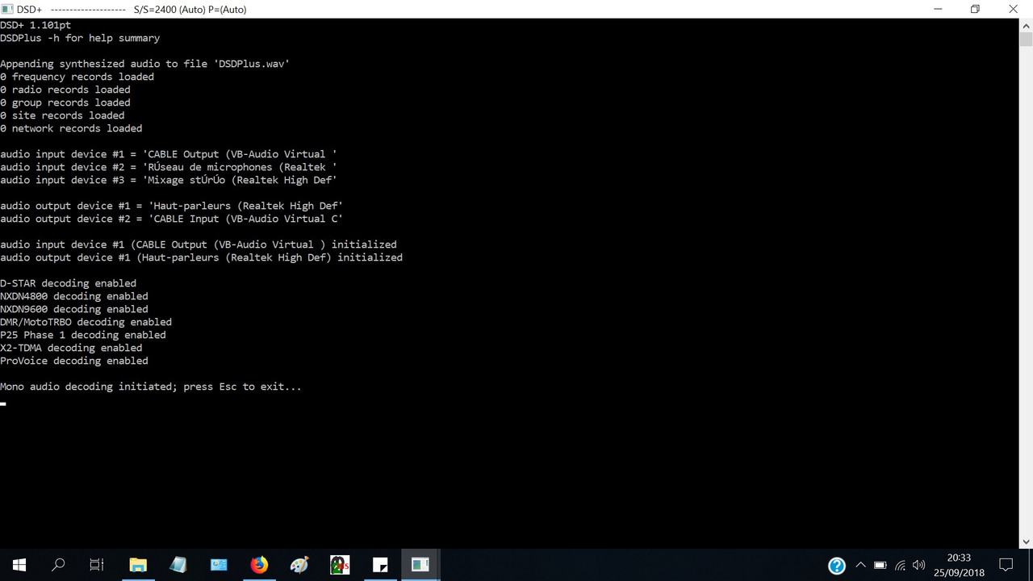Open the white sticky note app on the taskbar
1033x581 pixels.
380,565
